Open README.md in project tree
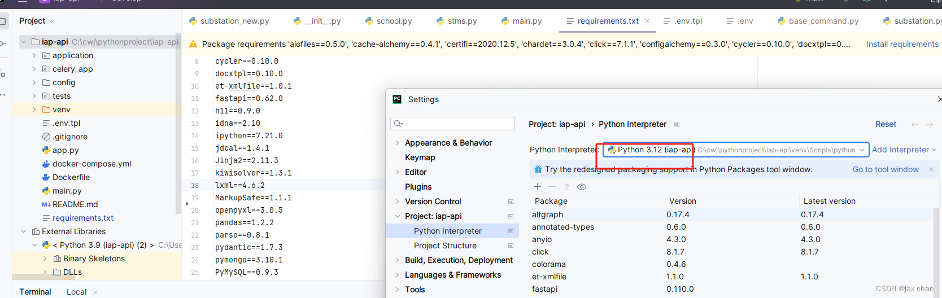942x298 pixels. (x=75, y=204)
